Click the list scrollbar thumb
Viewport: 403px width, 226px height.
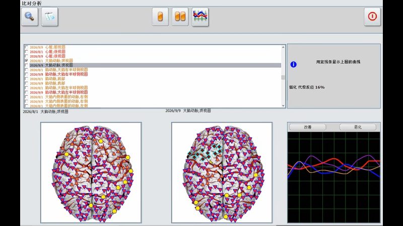pyautogui.click(x=283, y=77)
